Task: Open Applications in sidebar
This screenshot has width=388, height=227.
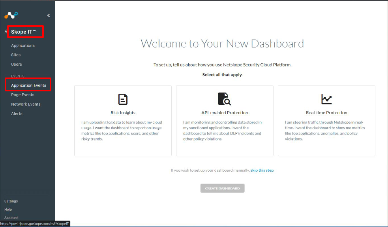Action: (23, 45)
